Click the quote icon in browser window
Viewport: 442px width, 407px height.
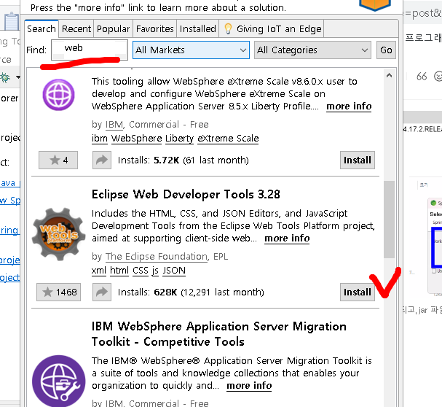coord(422,76)
